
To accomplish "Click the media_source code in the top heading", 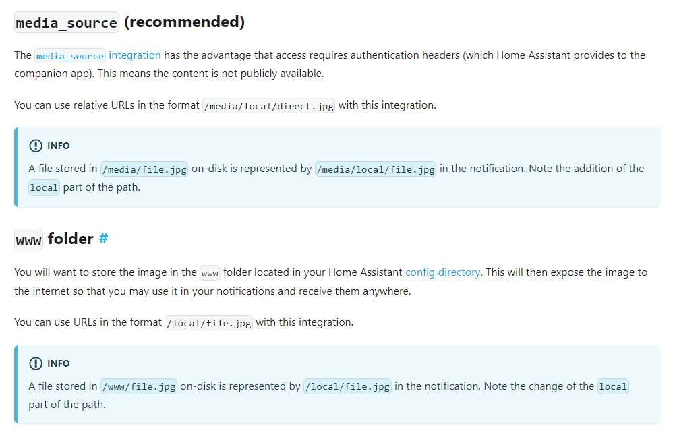I will [67, 22].
